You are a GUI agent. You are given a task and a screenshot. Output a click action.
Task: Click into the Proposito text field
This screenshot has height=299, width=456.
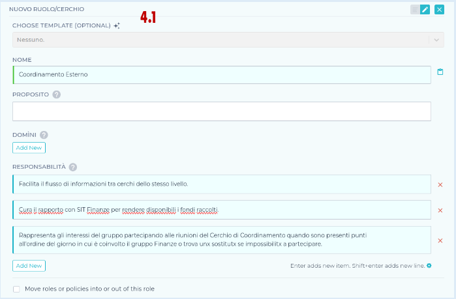point(222,111)
